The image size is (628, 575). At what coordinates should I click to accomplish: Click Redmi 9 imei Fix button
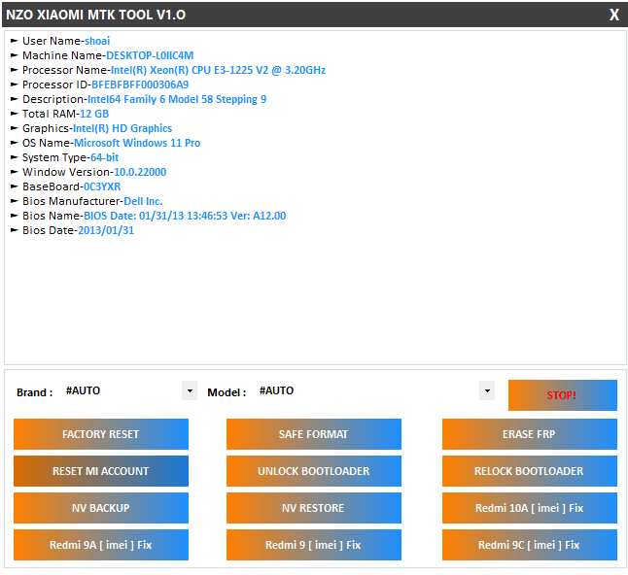pyautogui.click(x=313, y=545)
